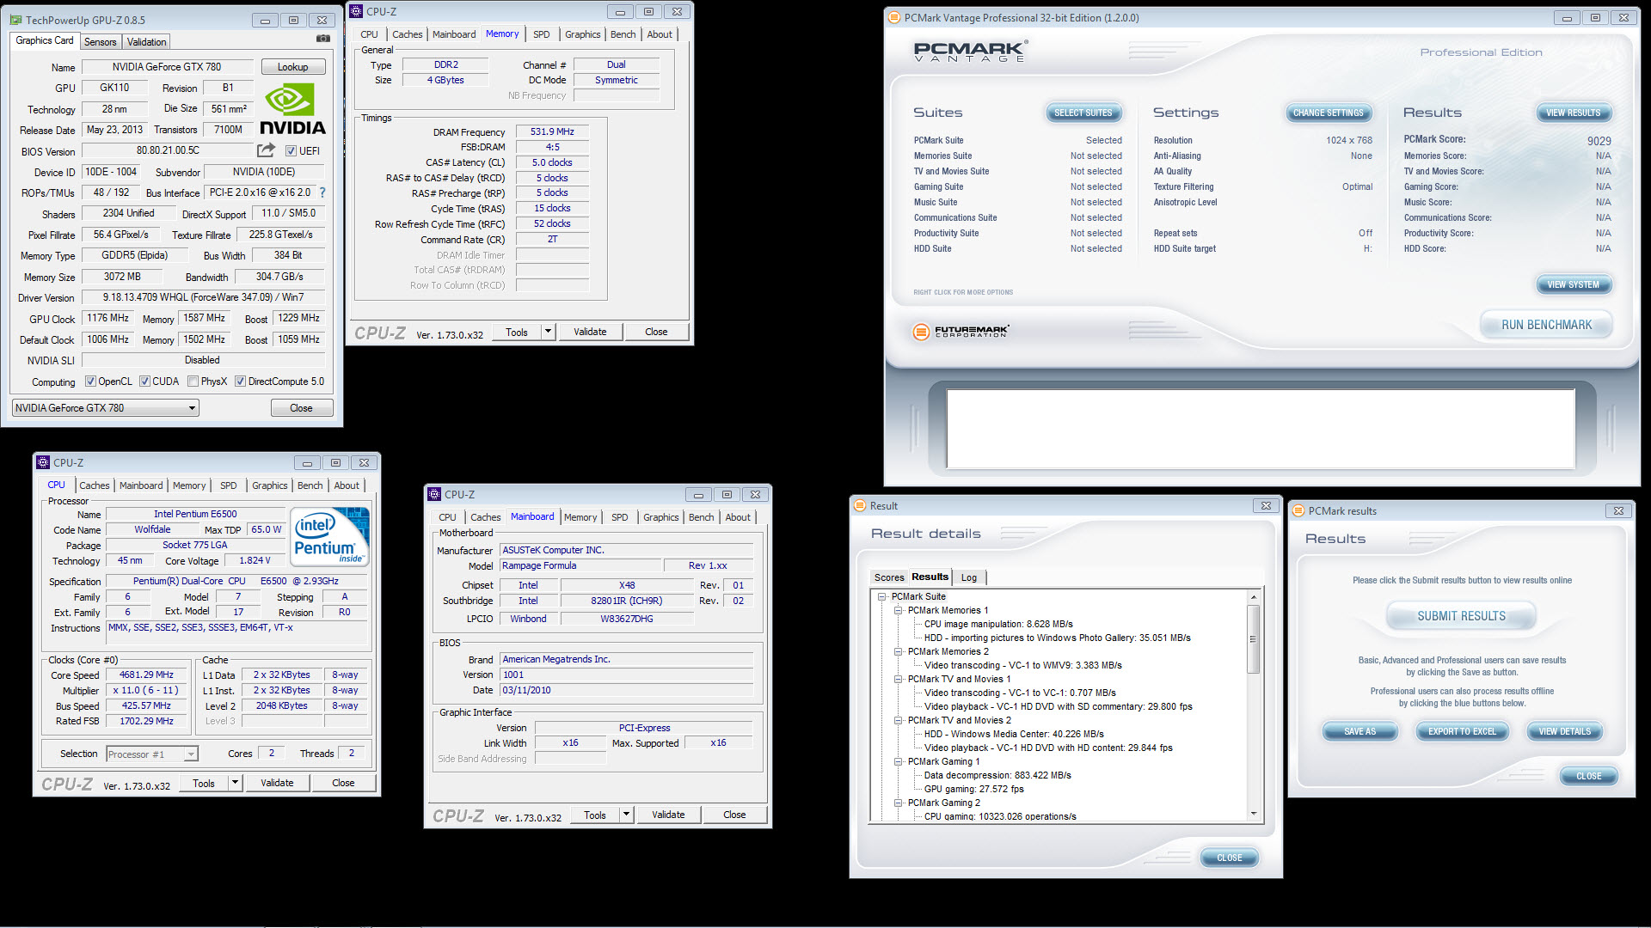This screenshot has height=928, width=1651.
Task: Click the PCMark Vantage title bar icon
Action: coord(894,17)
